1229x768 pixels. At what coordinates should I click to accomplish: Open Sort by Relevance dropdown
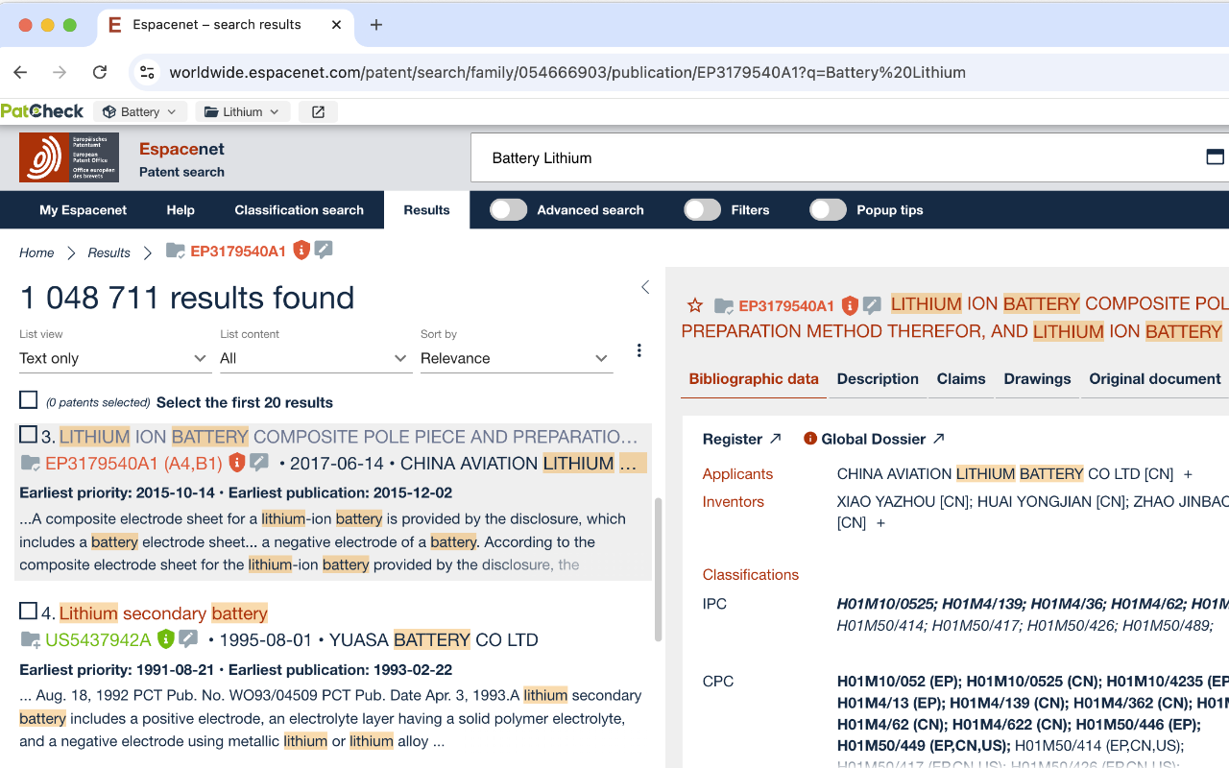(516, 358)
